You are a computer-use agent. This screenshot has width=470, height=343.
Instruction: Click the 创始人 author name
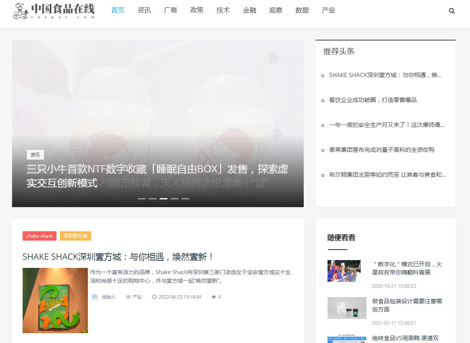point(109,297)
